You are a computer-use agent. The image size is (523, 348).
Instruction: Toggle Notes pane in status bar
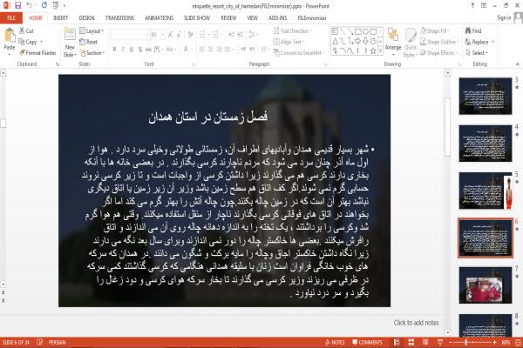[335, 342]
